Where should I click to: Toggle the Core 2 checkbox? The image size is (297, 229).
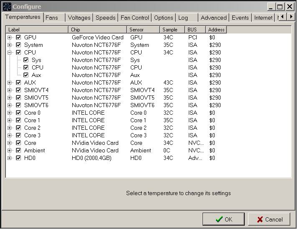pos(18,128)
